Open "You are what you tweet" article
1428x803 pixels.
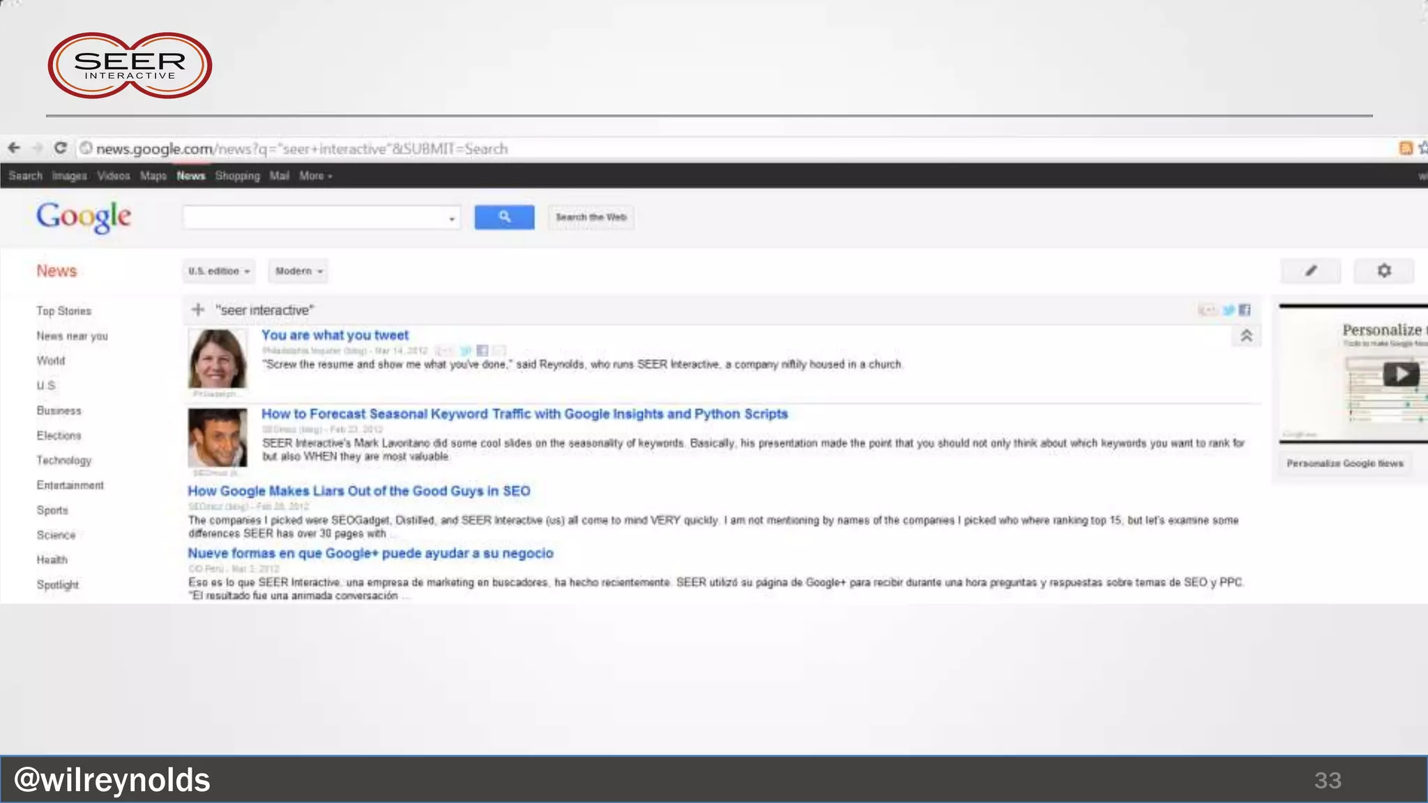coord(335,335)
